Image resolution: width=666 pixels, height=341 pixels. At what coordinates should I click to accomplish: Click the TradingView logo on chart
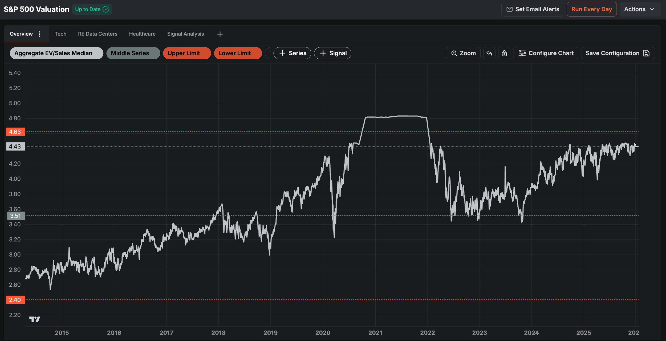tap(35, 319)
